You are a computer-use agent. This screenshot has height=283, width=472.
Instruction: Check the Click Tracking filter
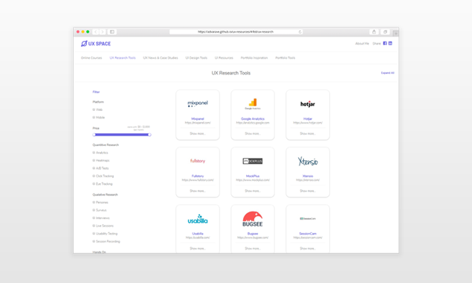point(94,177)
